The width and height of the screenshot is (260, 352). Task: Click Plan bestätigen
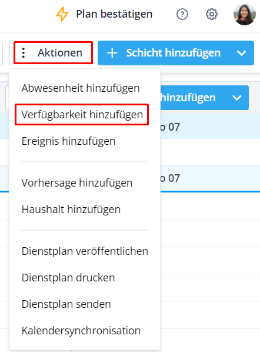pos(114,14)
